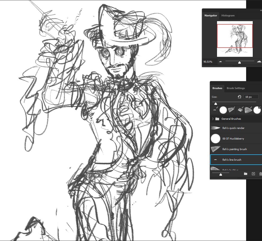Click the fish's painting brush stroke preview
The height and width of the screenshot is (241, 262).
(x=215, y=149)
